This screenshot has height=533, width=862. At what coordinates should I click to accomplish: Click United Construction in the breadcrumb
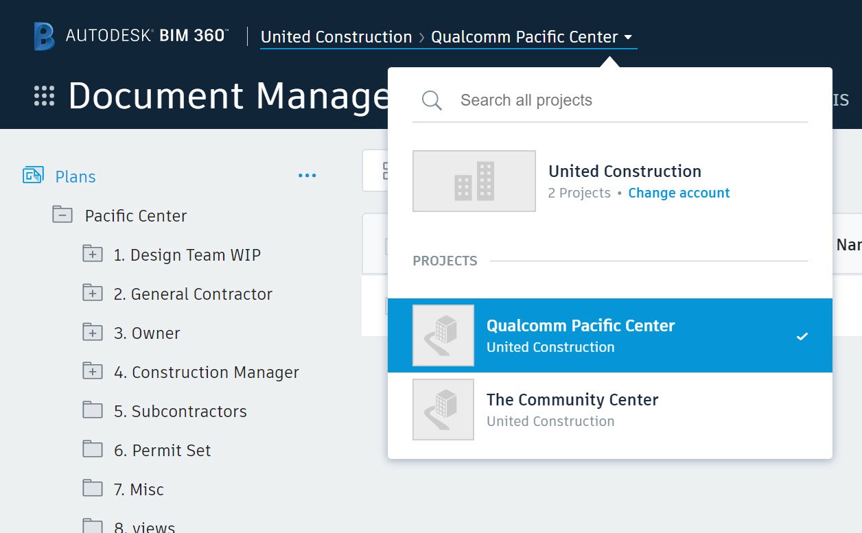(x=336, y=37)
